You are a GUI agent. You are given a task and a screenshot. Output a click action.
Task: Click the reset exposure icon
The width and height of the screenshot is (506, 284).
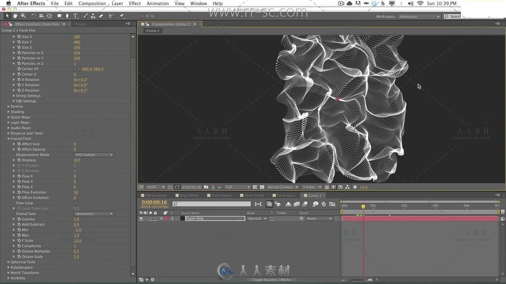pyautogui.click(x=355, y=187)
